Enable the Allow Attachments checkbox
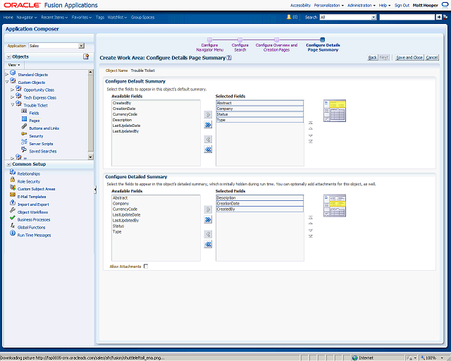 pyautogui.click(x=146, y=267)
